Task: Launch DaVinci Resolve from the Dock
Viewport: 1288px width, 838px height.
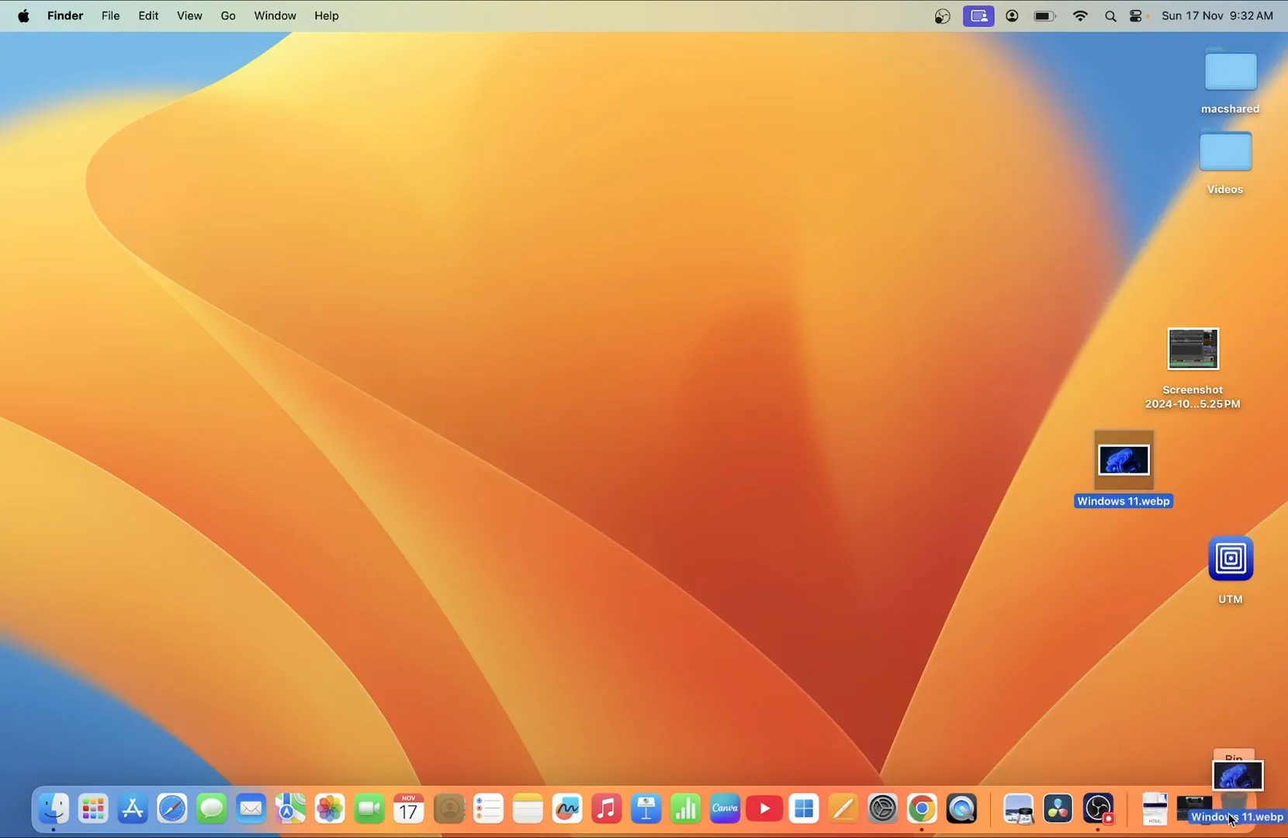Action: tap(1058, 809)
